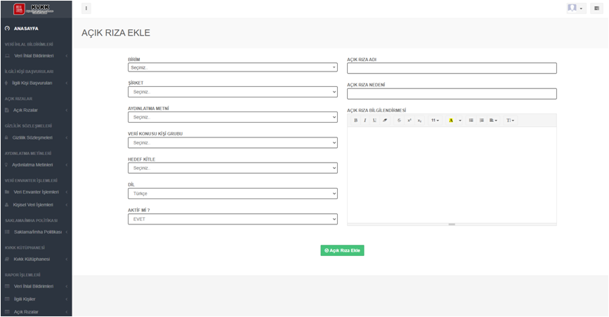Click the eraser clear formatting icon
Viewport: 609px width, 317px height.
tap(385, 121)
